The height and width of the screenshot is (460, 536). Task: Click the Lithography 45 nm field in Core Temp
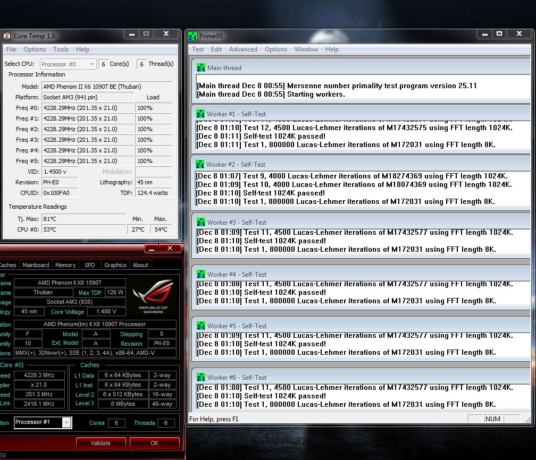154,182
